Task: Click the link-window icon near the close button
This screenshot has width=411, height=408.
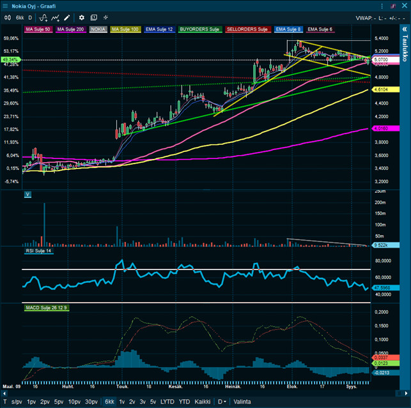Action: point(393,6)
